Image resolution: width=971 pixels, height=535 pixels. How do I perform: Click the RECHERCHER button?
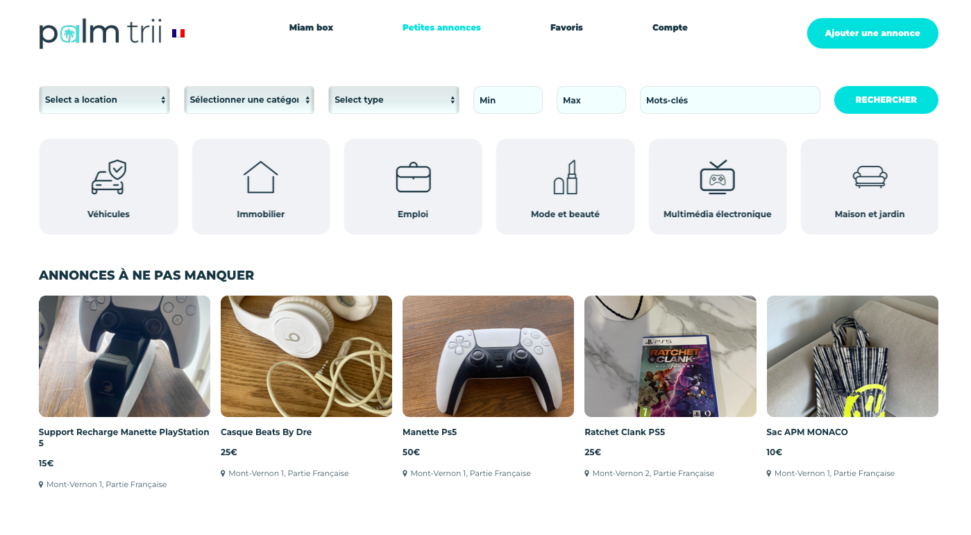click(886, 100)
